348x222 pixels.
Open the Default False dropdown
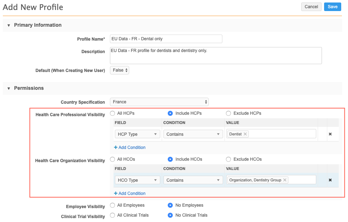click(120, 71)
